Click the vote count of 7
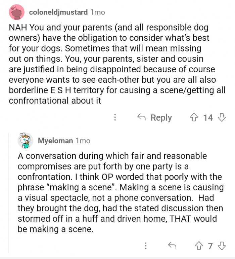The width and height of the screenshot is (235, 259). click(x=210, y=246)
